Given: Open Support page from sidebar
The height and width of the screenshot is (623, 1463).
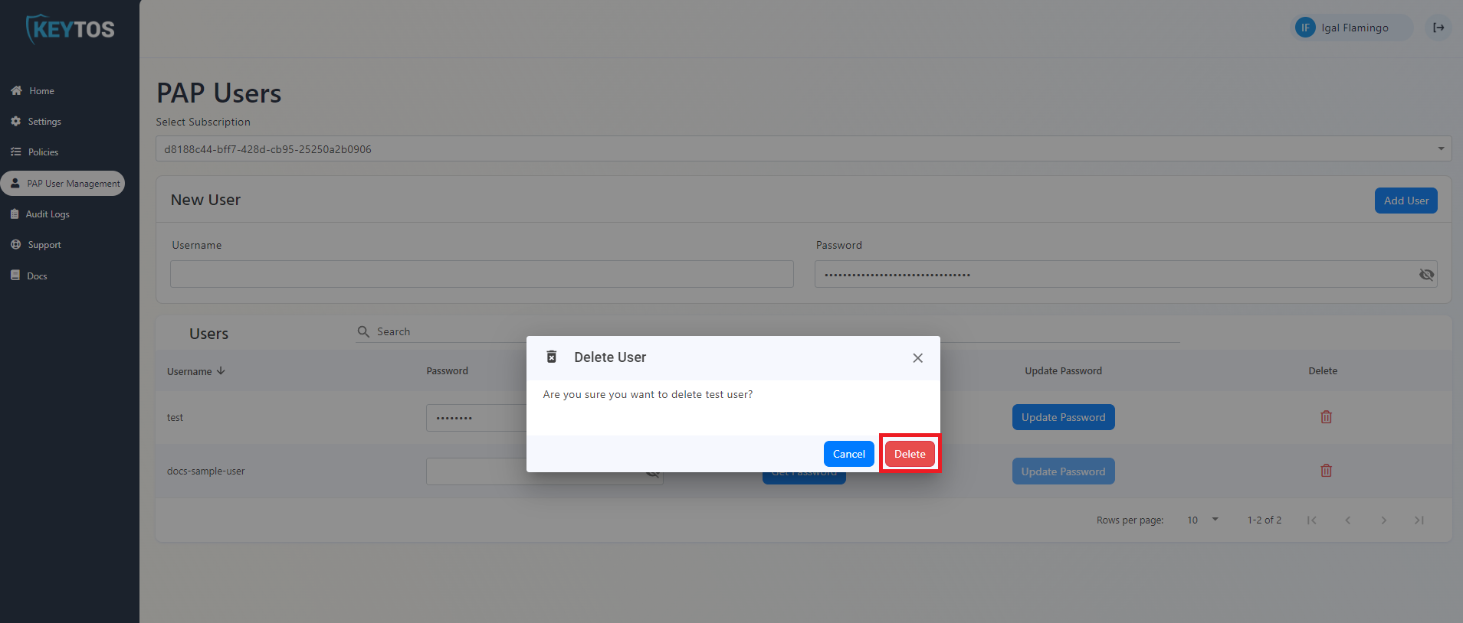Looking at the screenshot, I should coord(44,245).
